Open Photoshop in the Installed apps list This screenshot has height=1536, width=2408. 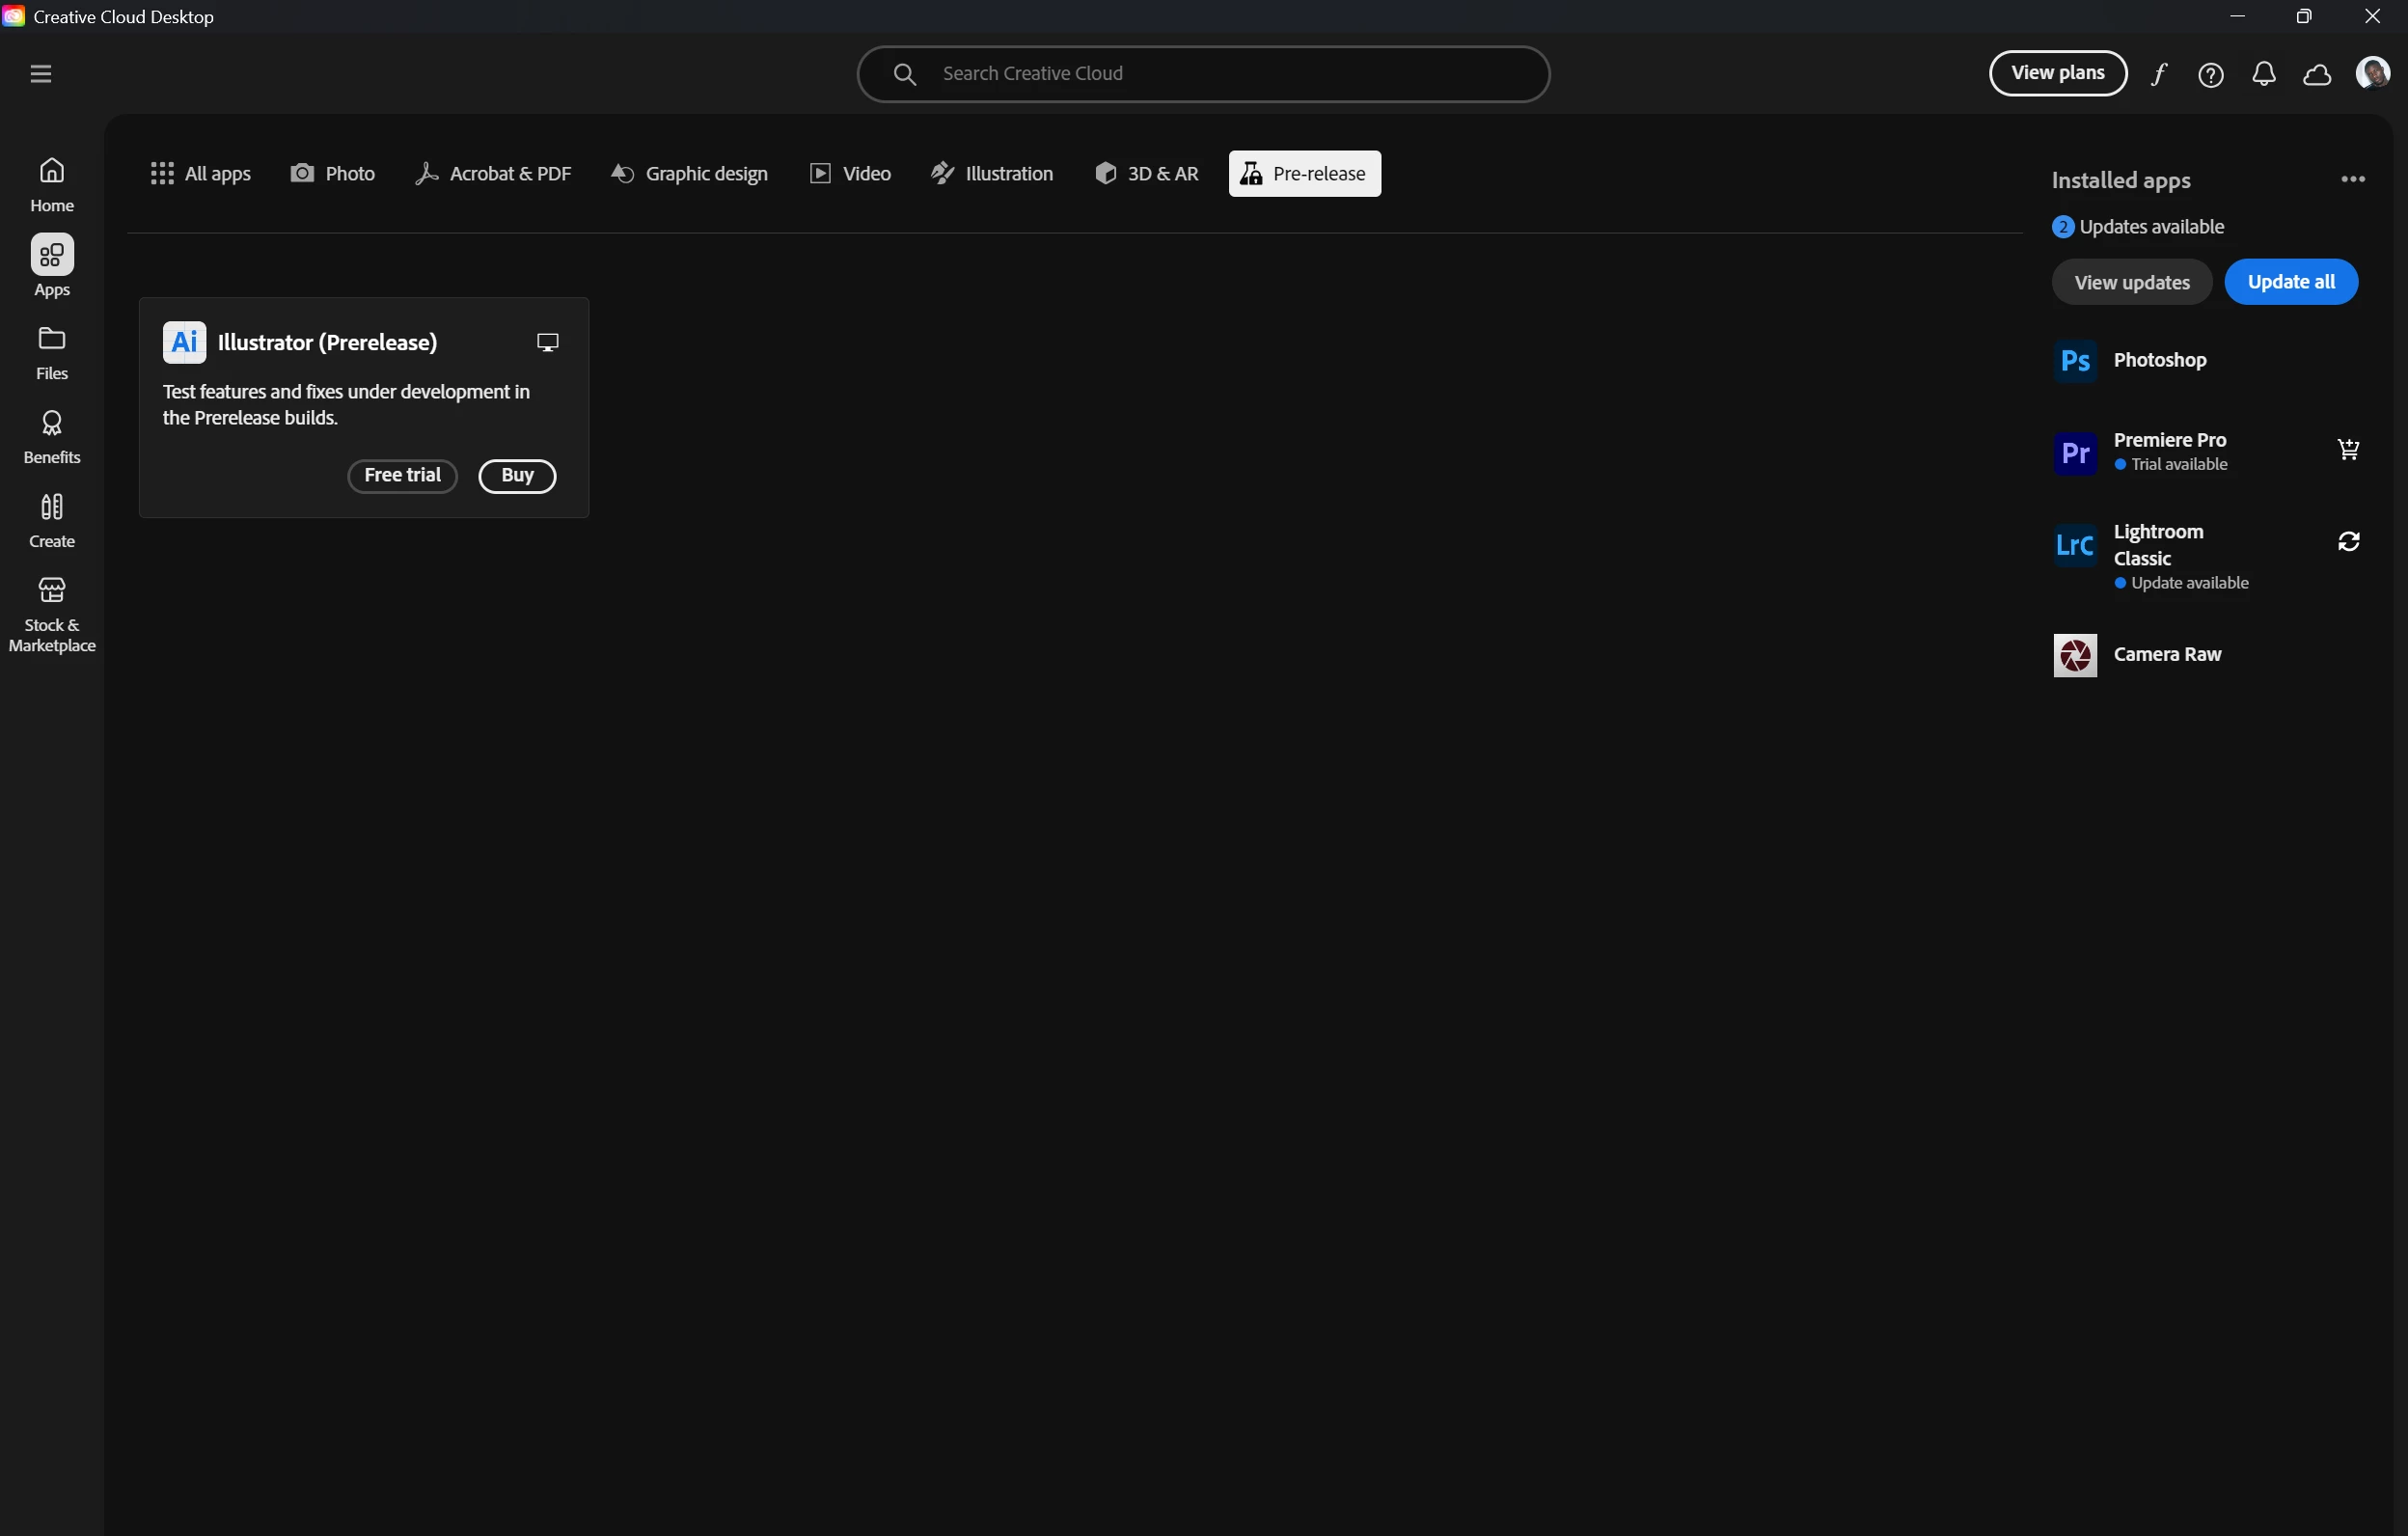[2159, 360]
